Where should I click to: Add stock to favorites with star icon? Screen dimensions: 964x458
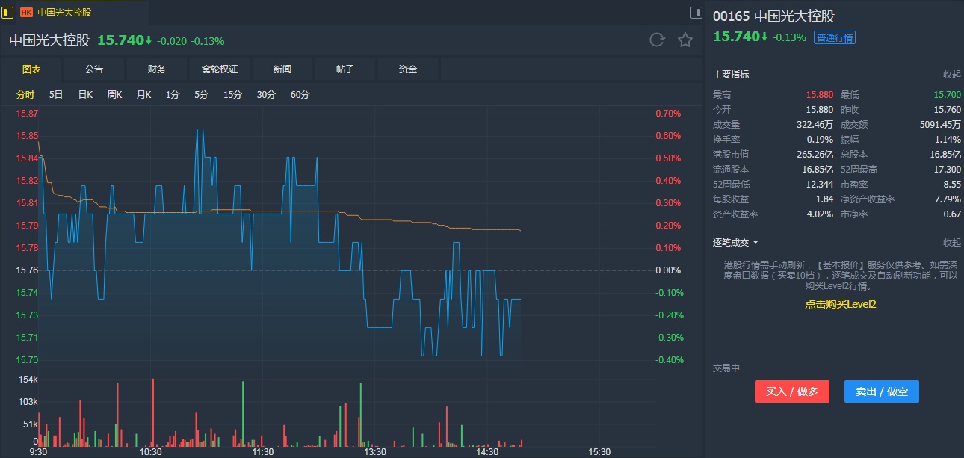point(685,40)
